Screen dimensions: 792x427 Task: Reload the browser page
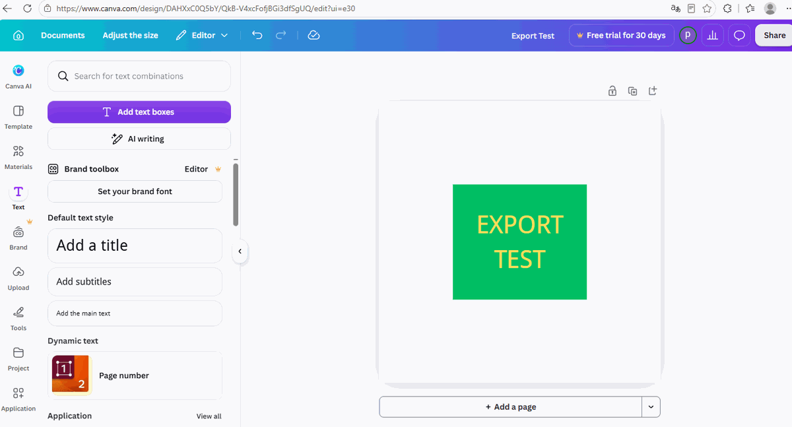click(27, 9)
